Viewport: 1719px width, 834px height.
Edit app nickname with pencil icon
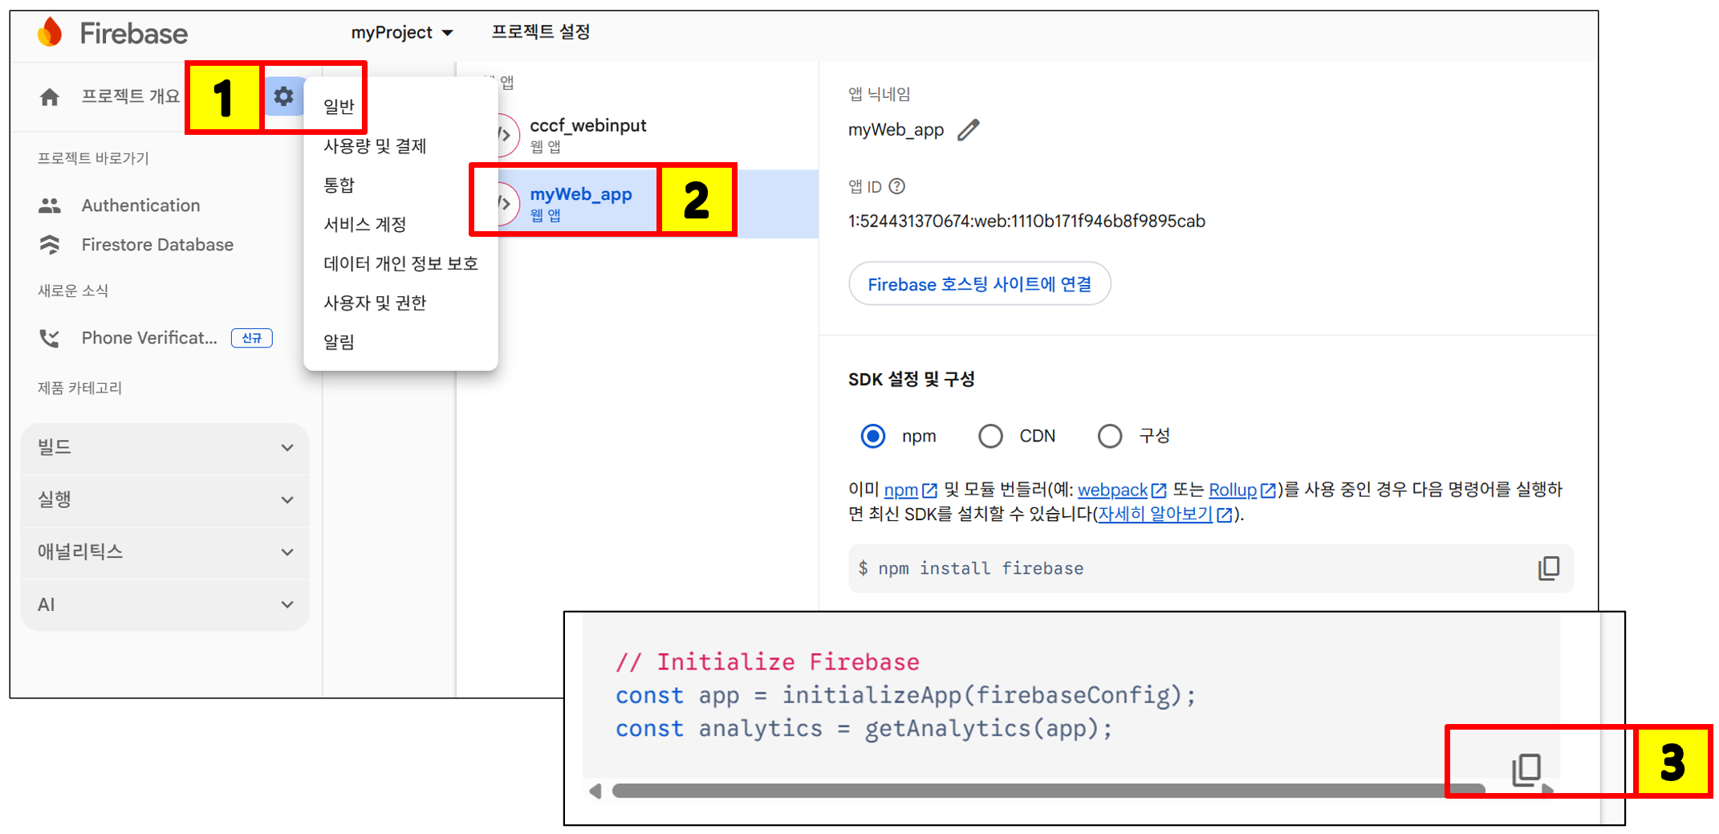click(969, 130)
